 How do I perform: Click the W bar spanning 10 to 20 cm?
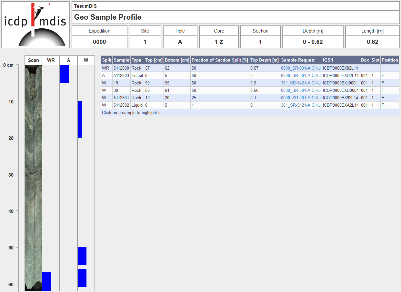coord(80,119)
